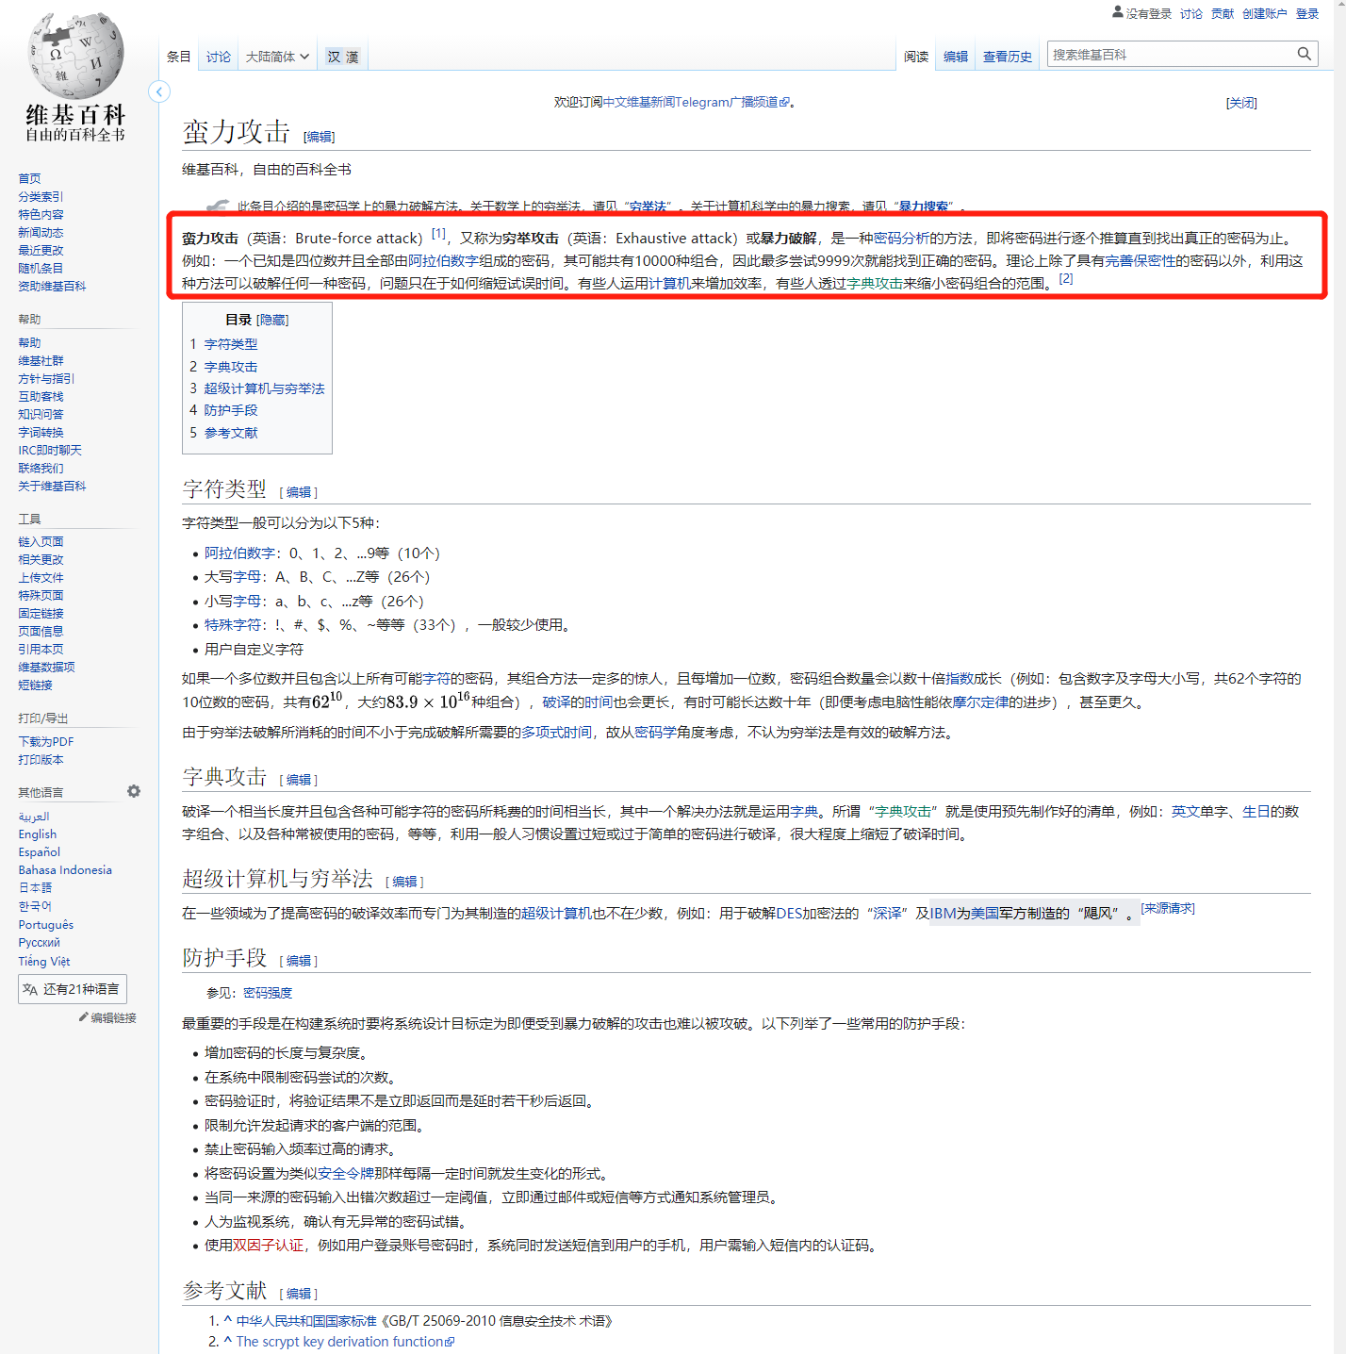Open the scrypt key derivation function external link
This screenshot has height=1354, width=1346.
click(x=339, y=1342)
